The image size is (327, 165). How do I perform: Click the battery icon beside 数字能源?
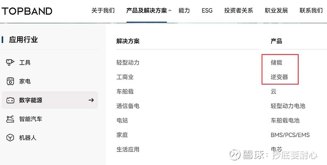(11, 100)
